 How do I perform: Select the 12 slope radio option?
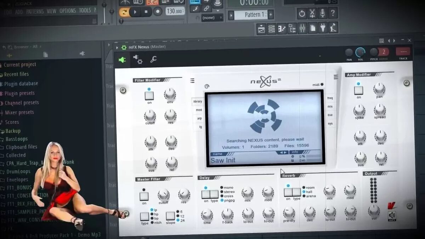point(177,216)
